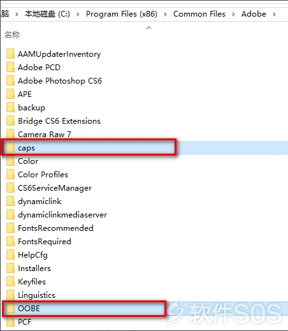Click the Adobe PCD folder icon
The height and width of the screenshot is (331, 288).
click(10, 68)
